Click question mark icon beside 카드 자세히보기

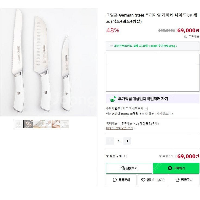[146, 109]
